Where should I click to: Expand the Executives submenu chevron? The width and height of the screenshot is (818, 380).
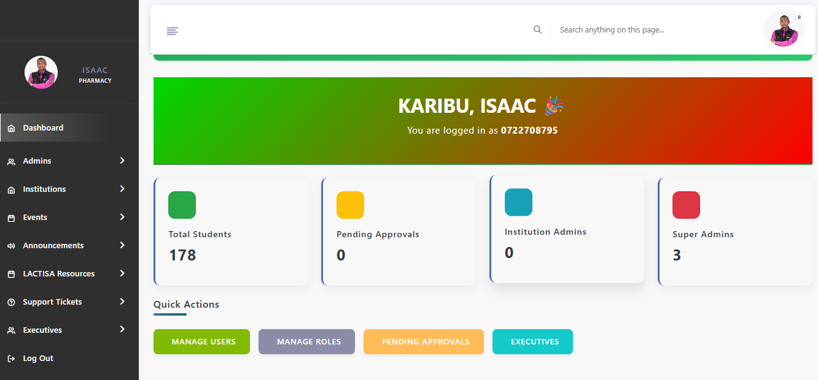click(x=122, y=329)
